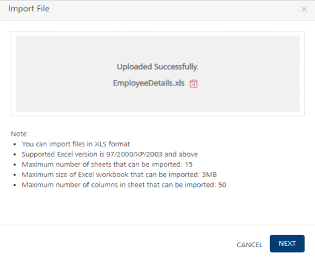Cancel the file import

[249, 245]
